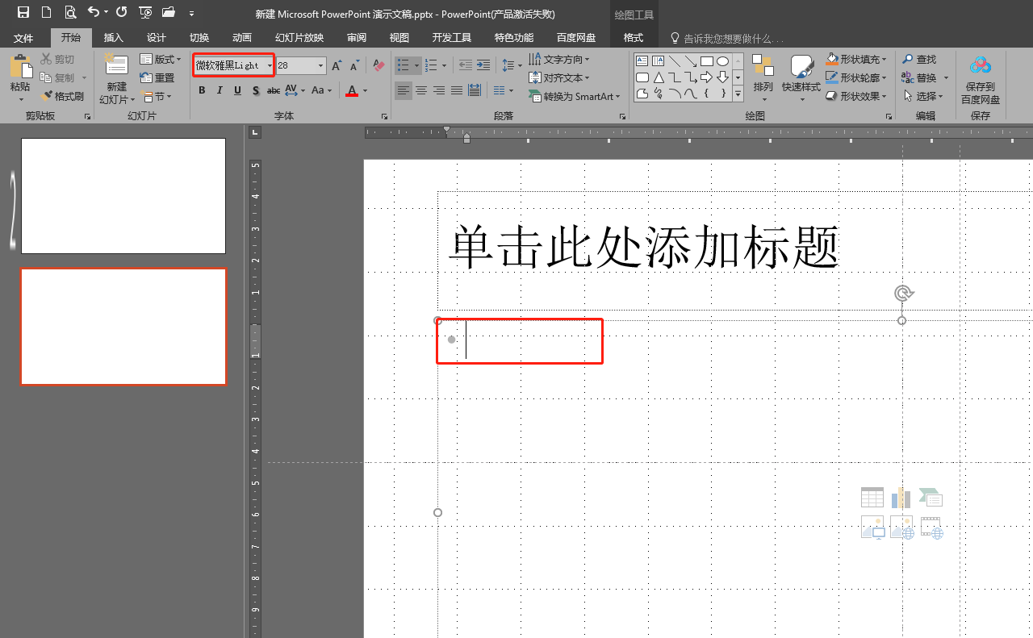Create new blank presentation icon
This screenshot has width=1033, height=638.
coord(46,12)
